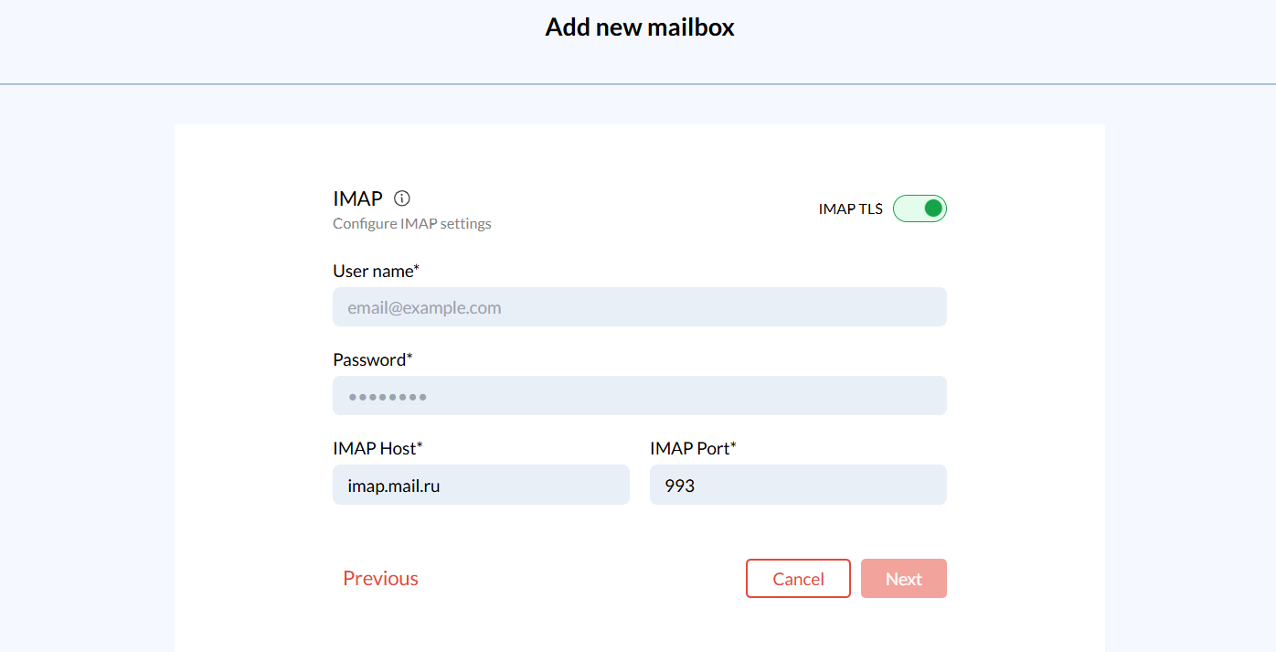Screen dimensions: 1276x652
Task: Click the IMAP info icon
Action: coord(402,198)
